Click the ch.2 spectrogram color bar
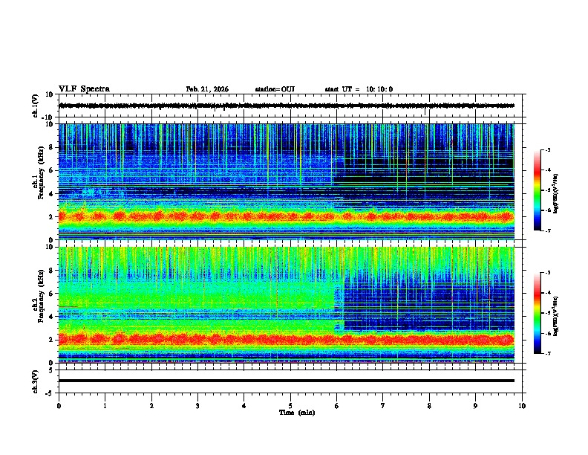 pos(538,313)
